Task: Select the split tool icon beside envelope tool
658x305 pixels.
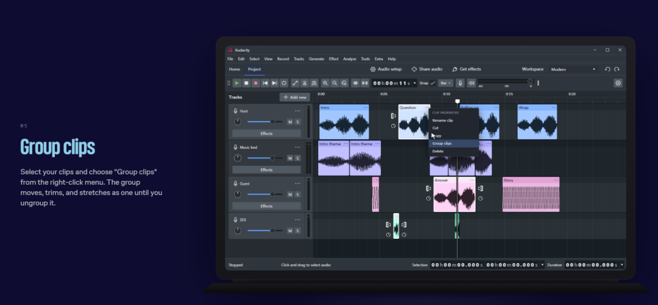Action: click(305, 83)
